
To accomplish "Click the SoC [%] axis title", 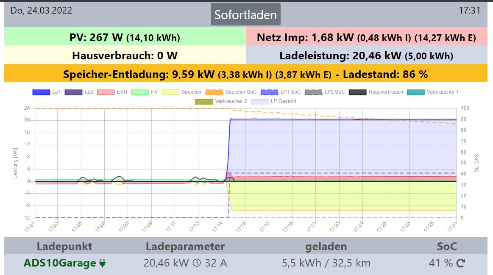I will (476, 163).
